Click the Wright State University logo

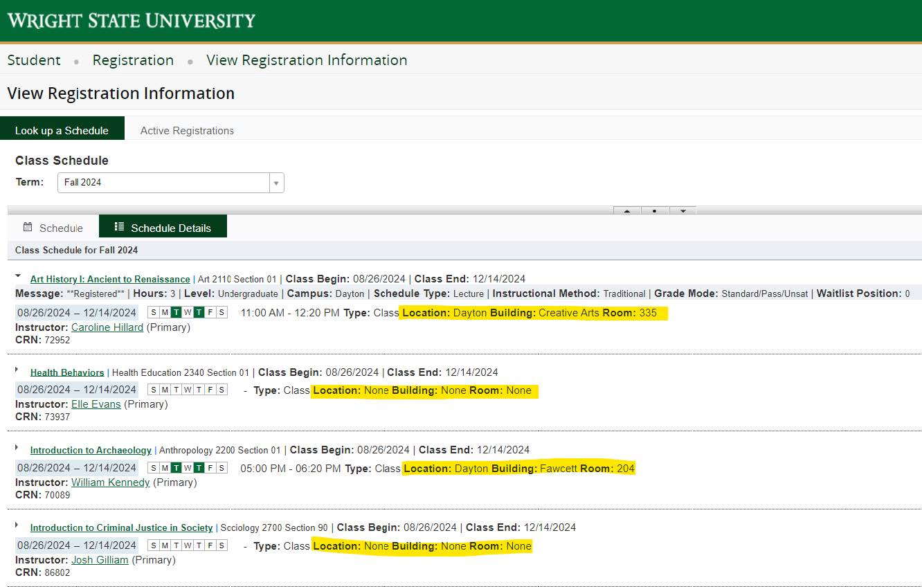point(132,21)
